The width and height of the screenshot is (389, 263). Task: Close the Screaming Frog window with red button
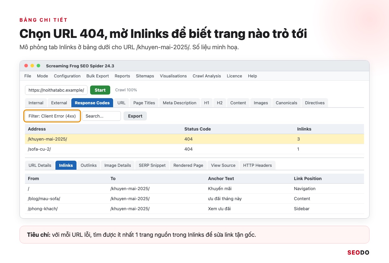[x=26, y=66]
